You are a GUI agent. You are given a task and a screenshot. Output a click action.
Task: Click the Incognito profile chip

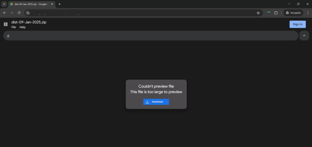tap(293, 13)
